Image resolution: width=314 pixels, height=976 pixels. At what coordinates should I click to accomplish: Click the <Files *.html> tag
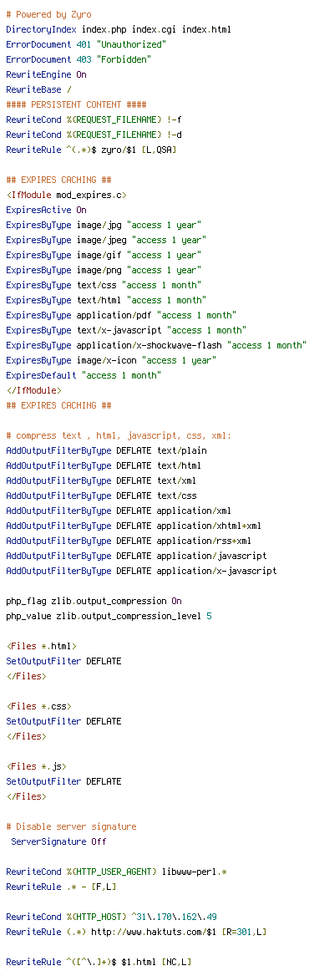[41, 645]
